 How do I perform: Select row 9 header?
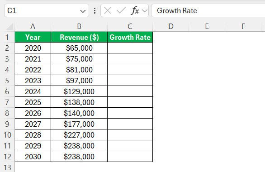pos(7,124)
